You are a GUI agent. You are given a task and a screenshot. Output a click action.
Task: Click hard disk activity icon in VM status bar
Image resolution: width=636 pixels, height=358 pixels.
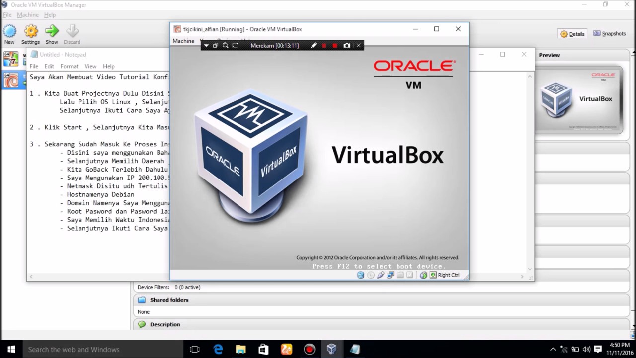(x=361, y=275)
